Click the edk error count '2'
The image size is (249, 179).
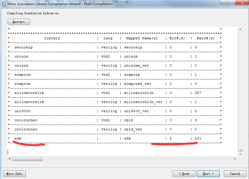point(171,138)
